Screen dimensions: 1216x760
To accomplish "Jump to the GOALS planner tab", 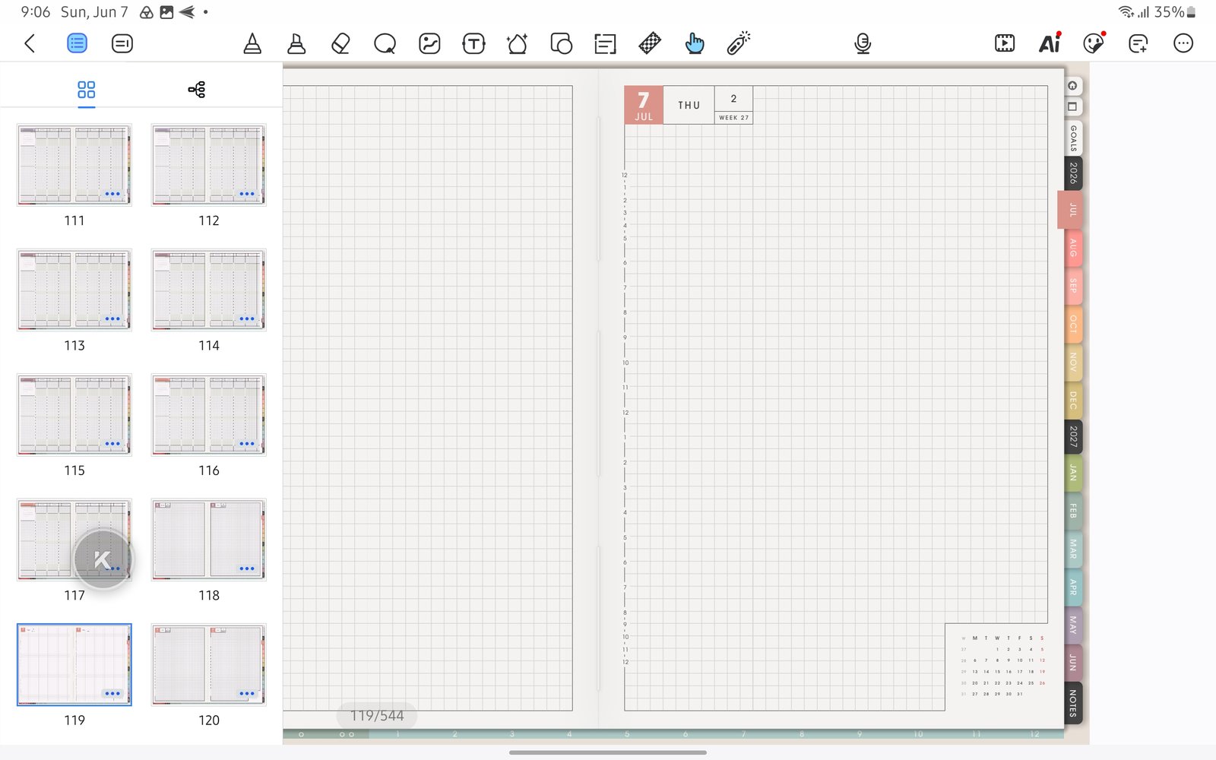I will (x=1073, y=138).
